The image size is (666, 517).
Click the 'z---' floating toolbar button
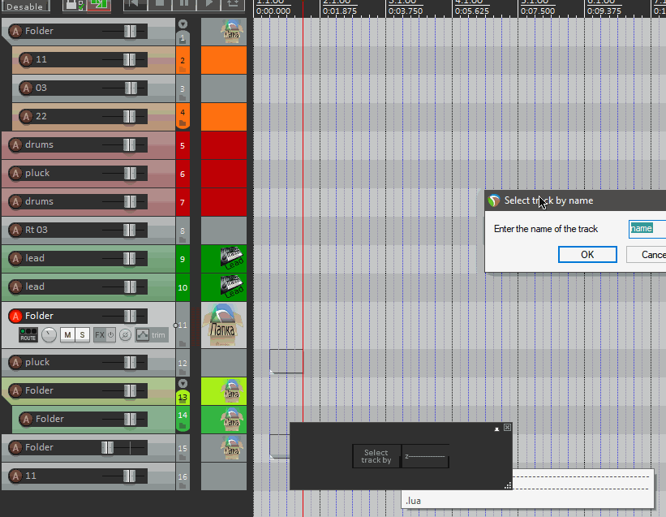(x=425, y=456)
